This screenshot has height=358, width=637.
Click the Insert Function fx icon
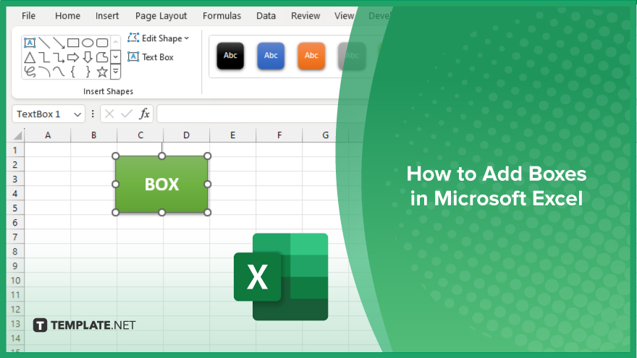tap(144, 114)
